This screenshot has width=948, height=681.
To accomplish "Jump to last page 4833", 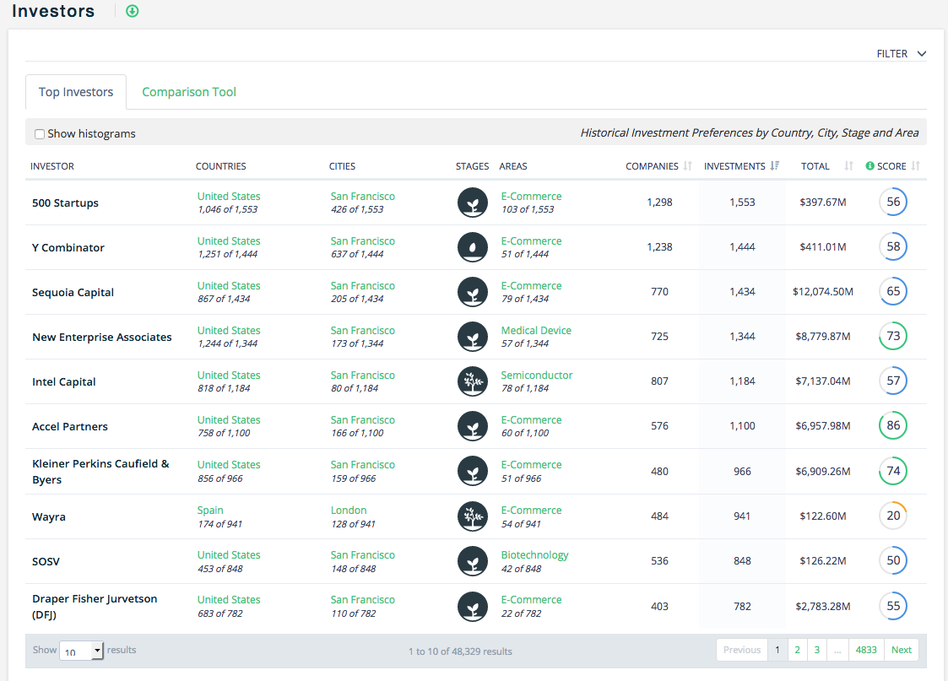I will (866, 650).
